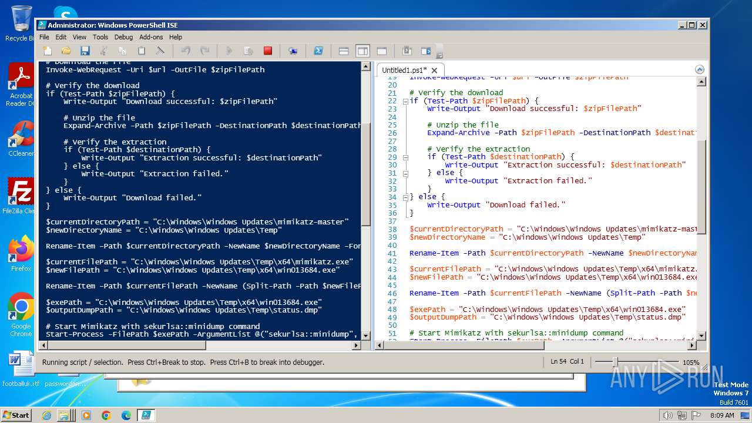Select the Google Chrome desktop icon
Image resolution: width=752 pixels, height=423 pixels.
[21, 314]
